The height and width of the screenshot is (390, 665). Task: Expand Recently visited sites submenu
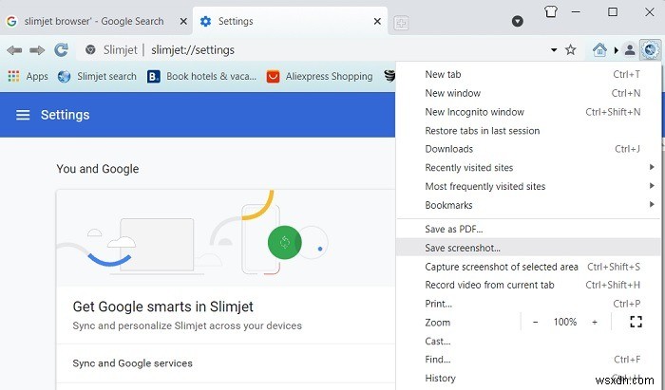(652, 168)
